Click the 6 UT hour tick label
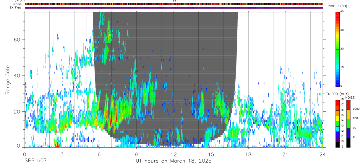 [99, 154]
